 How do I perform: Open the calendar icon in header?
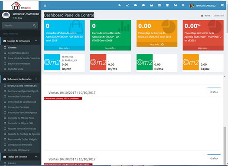pos(160,5)
